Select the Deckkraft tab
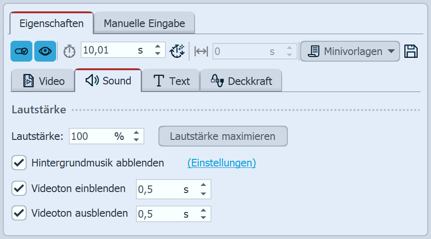Image resolution: width=431 pixels, height=239 pixels. pyautogui.click(x=241, y=81)
